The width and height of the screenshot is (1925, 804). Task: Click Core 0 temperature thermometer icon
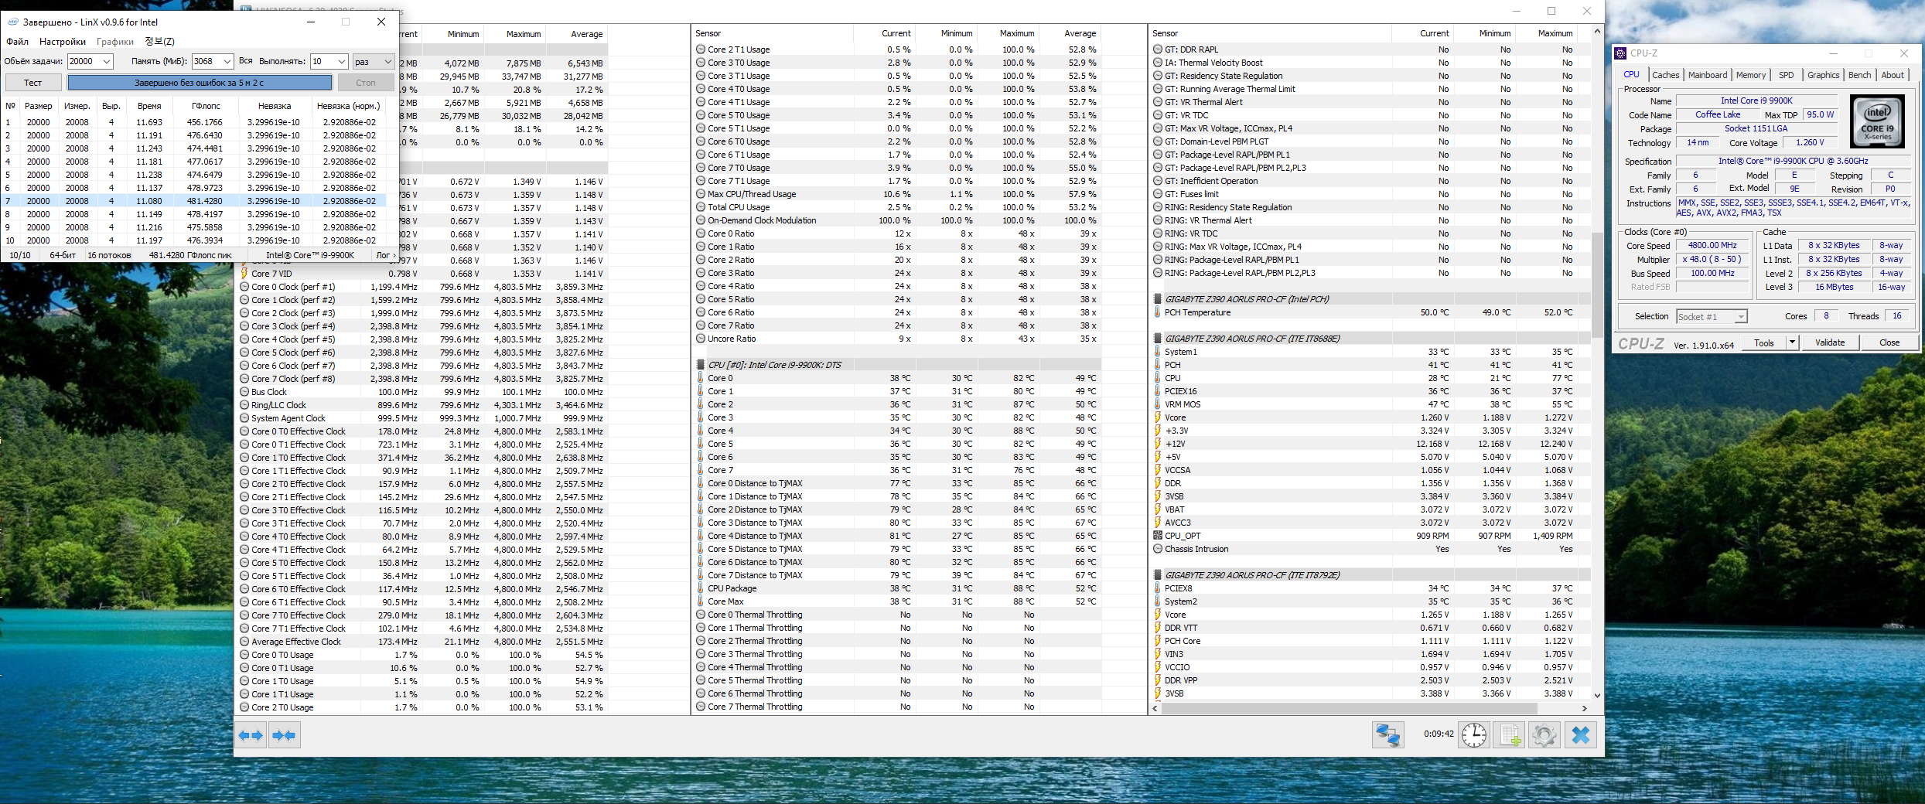coord(701,378)
